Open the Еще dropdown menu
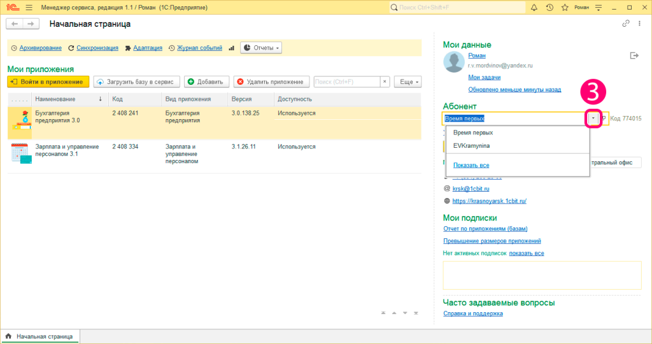The height and width of the screenshot is (344, 652). click(x=408, y=82)
